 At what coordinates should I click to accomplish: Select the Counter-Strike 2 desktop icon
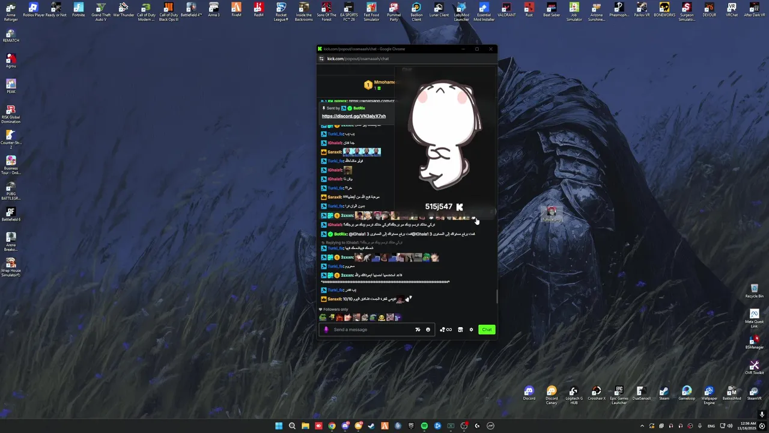11,139
